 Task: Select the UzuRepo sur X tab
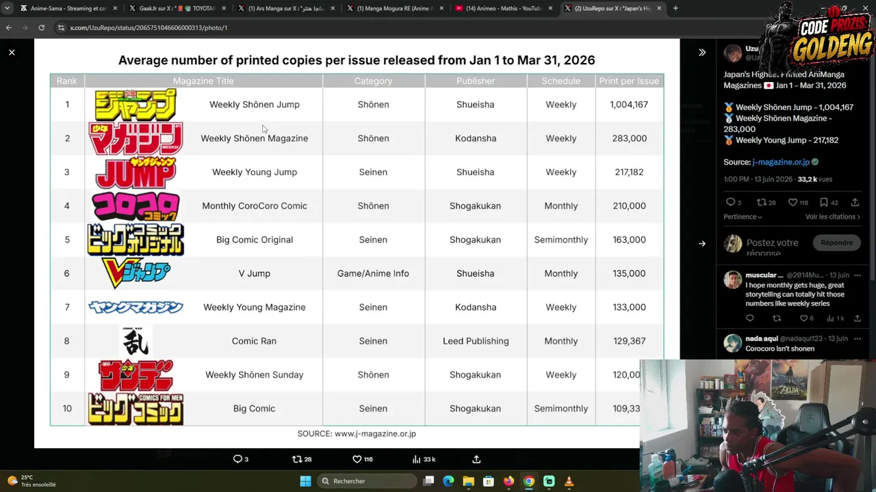612,8
